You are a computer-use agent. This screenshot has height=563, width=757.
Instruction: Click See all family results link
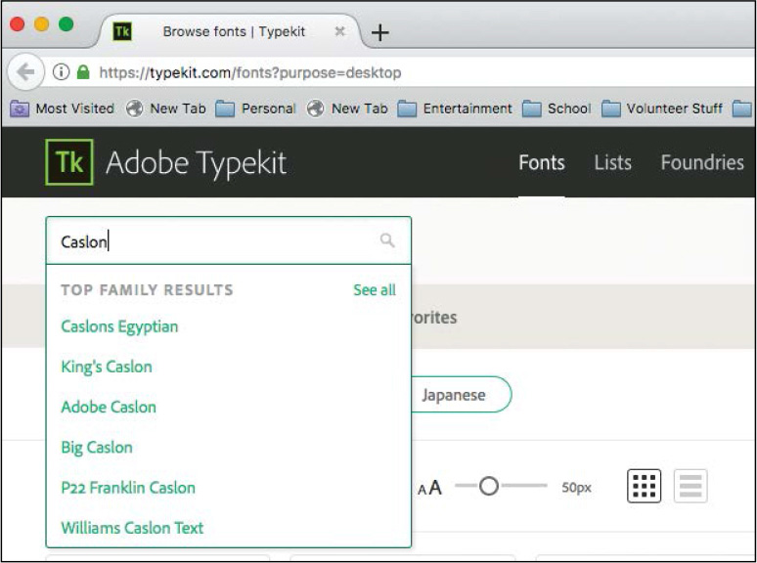tap(375, 290)
